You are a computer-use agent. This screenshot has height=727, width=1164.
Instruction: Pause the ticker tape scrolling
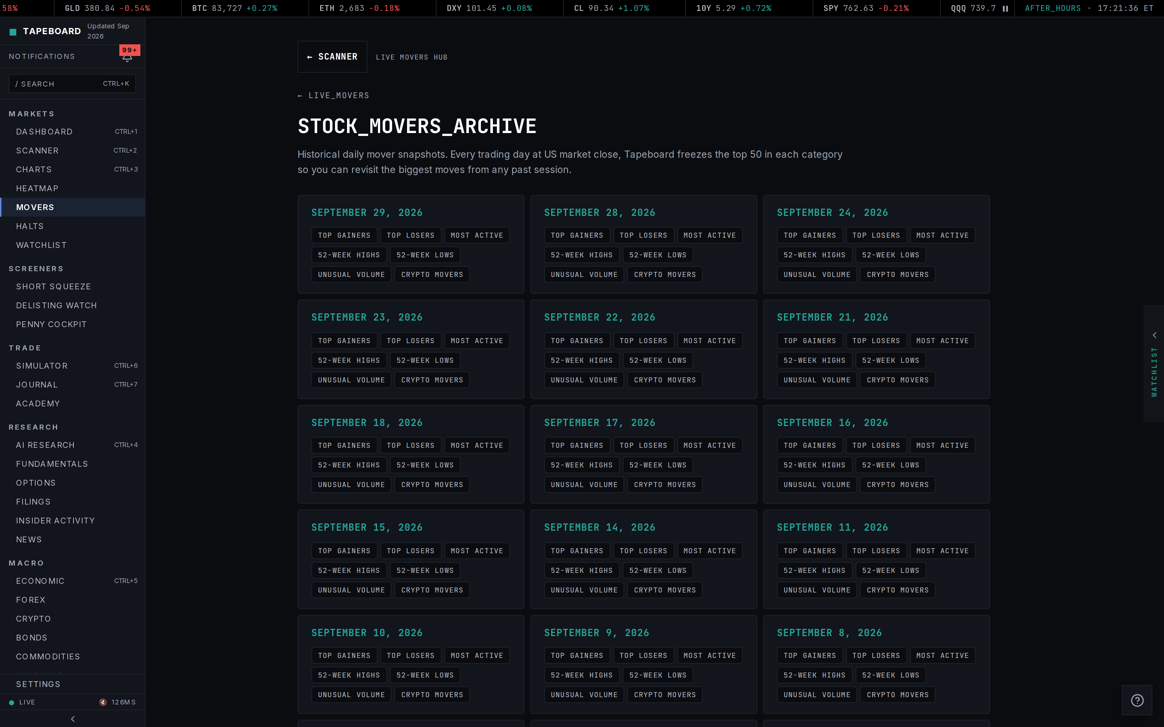tap(1005, 8)
